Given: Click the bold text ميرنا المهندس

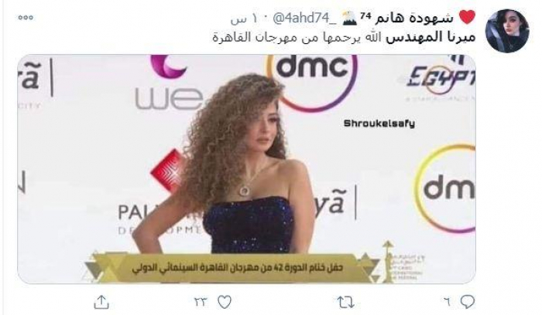Looking at the screenshot, I should coord(431,37).
